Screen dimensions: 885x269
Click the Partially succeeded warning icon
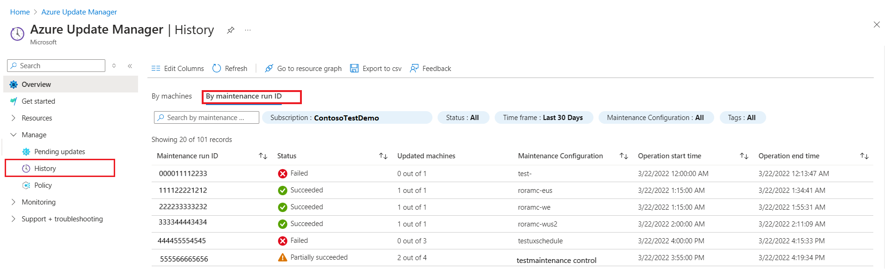283,257
